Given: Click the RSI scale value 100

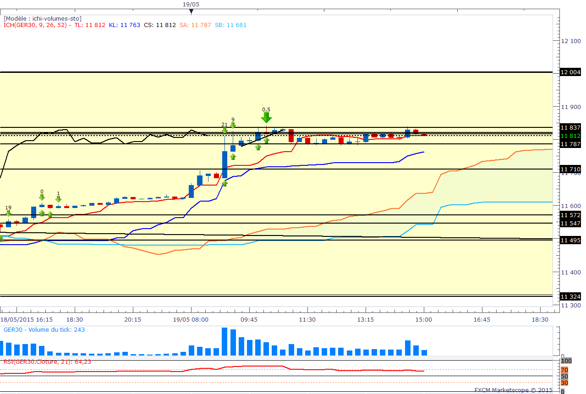Looking at the screenshot, I should point(567,361).
